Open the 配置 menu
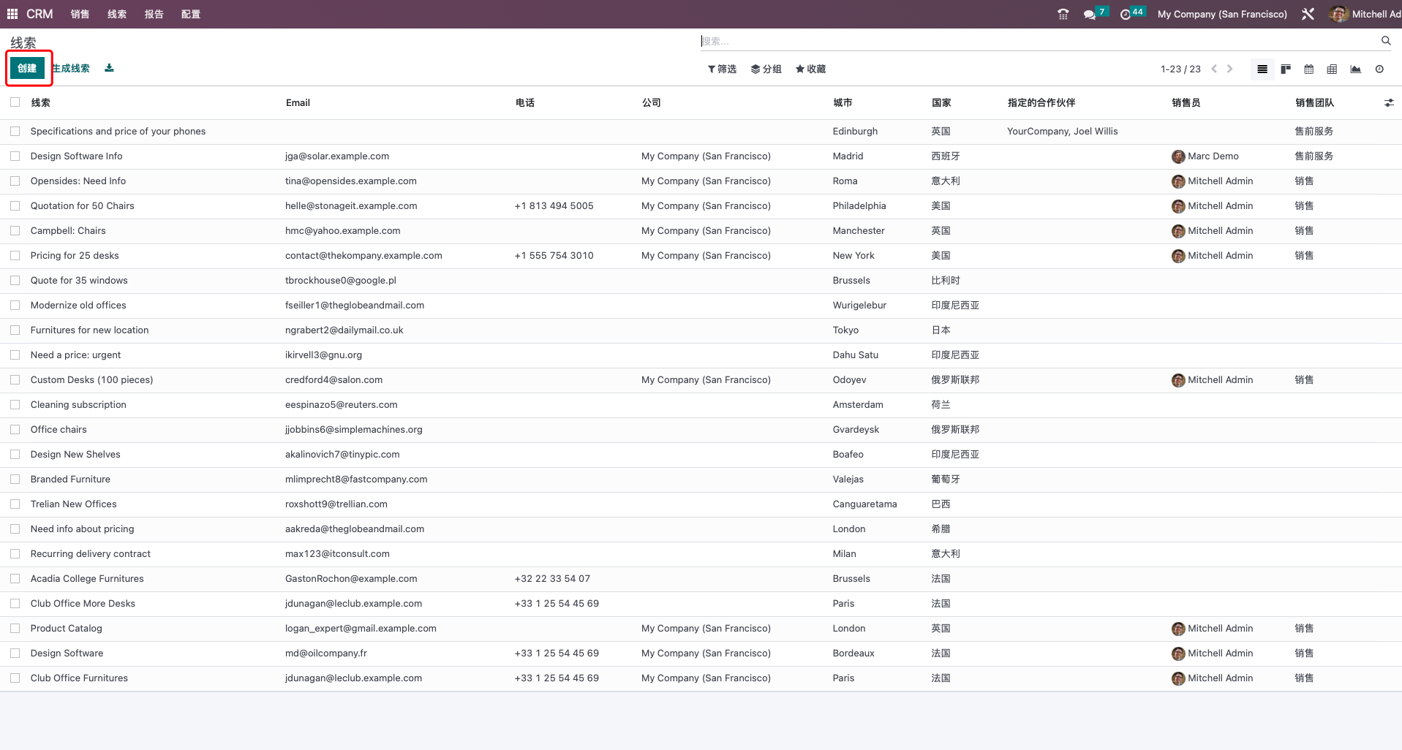 191,14
